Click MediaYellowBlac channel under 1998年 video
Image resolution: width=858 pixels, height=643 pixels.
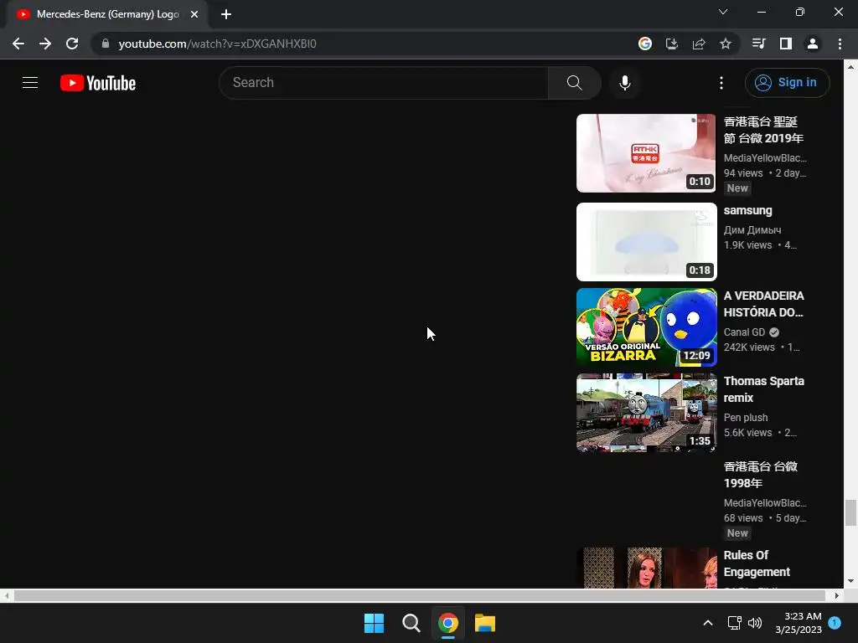point(765,503)
